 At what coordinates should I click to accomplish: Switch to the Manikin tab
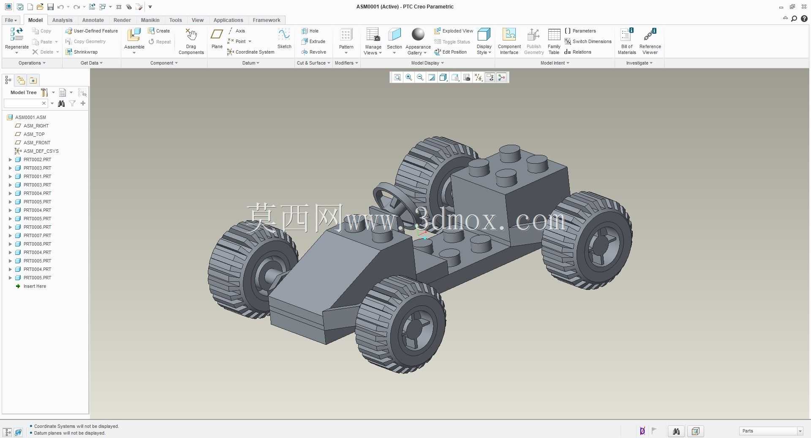tap(150, 20)
